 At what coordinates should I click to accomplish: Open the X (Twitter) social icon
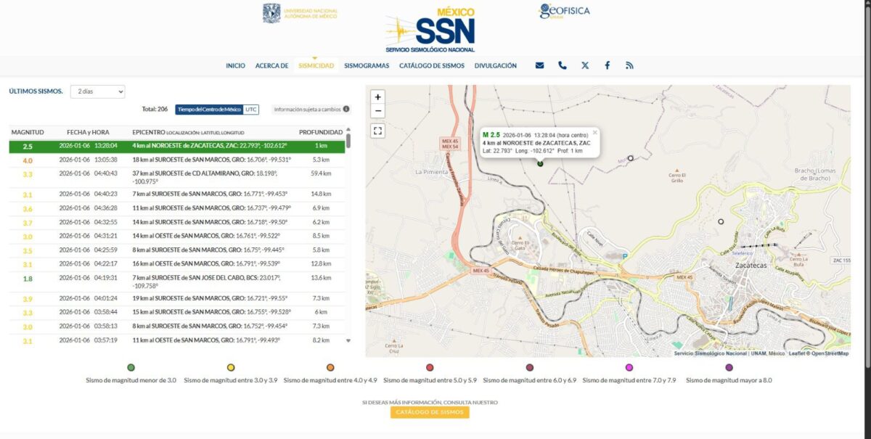click(585, 65)
